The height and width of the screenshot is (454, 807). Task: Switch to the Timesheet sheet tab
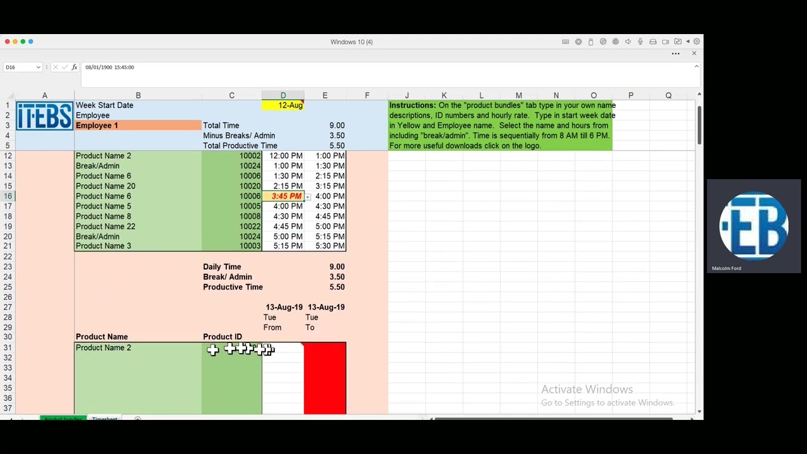tap(104, 419)
